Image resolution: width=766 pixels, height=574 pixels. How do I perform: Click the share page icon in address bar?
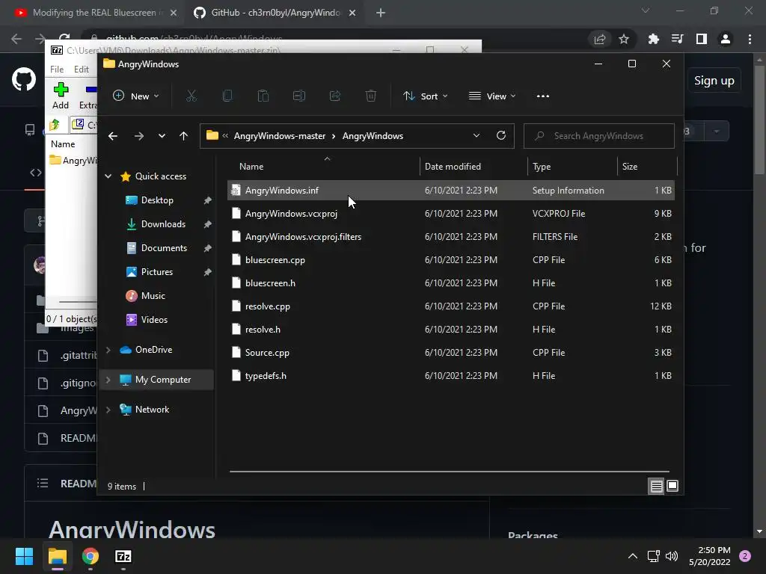point(599,39)
